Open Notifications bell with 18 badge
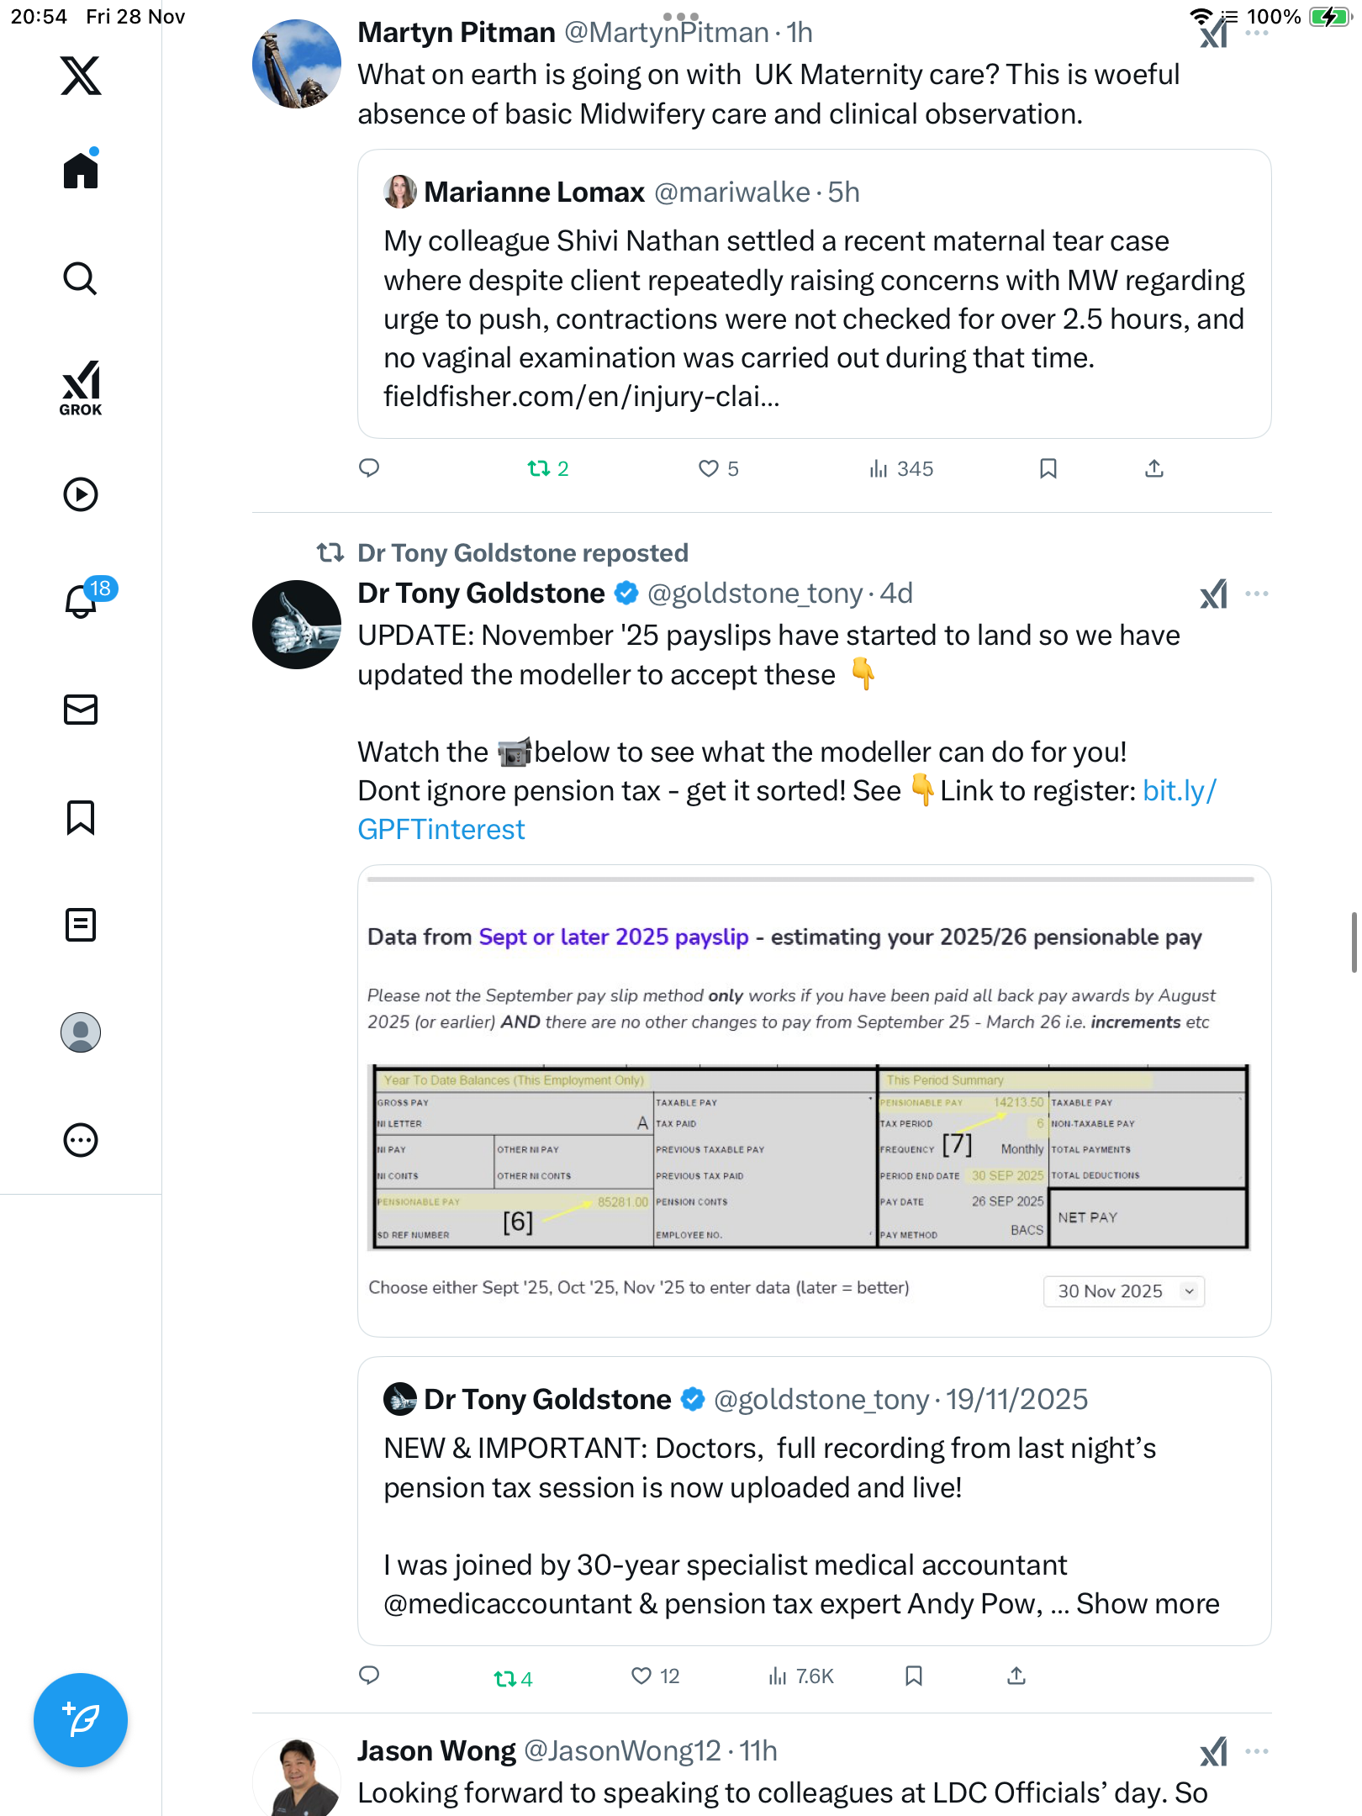The image size is (1362, 1816). click(82, 600)
